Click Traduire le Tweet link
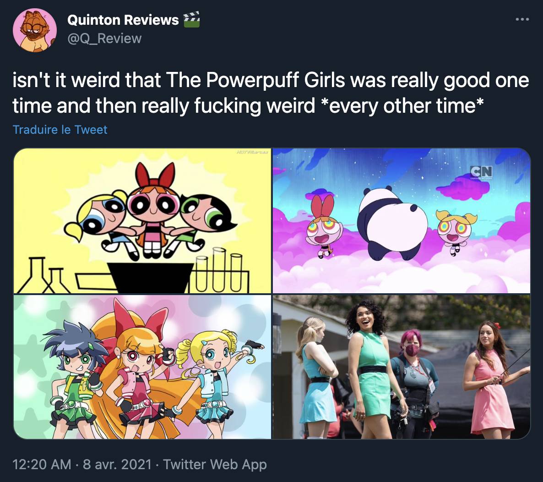 (x=60, y=130)
